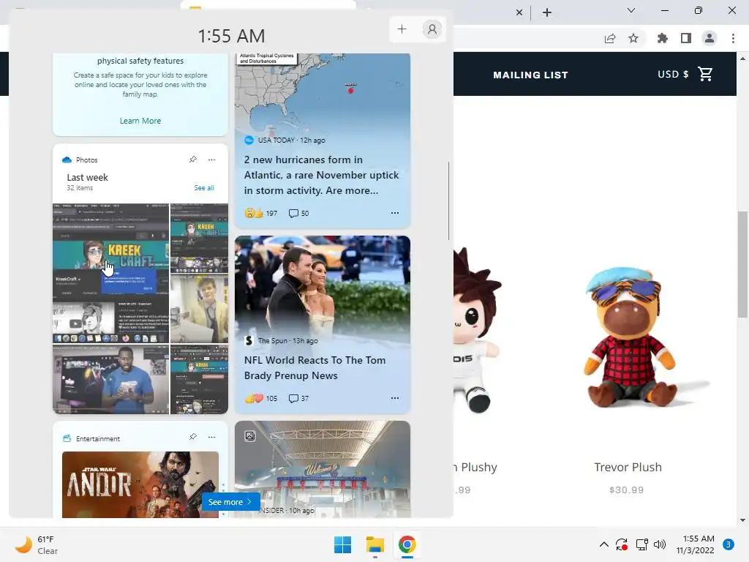This screenshot has height=562, width=749.
Task: Open the hurricanes Atlantic news headline
Action: [322, 175]
